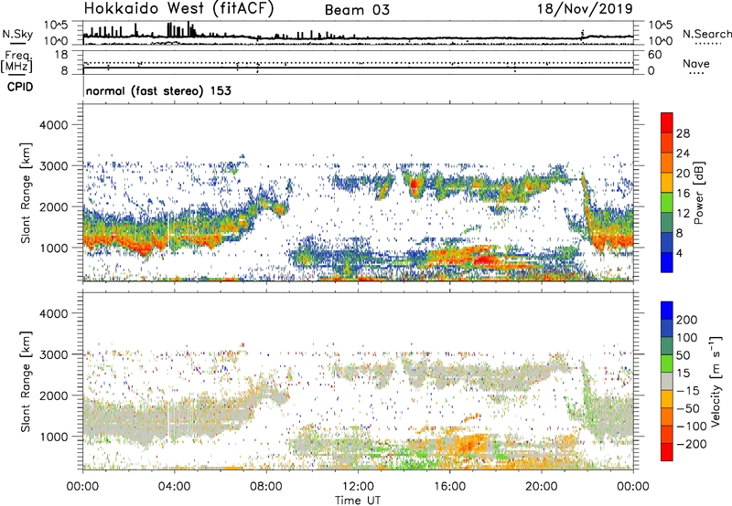Click the red power echo patch near 14:30 UT
732x506 pixels.
[x=414, y=186]
